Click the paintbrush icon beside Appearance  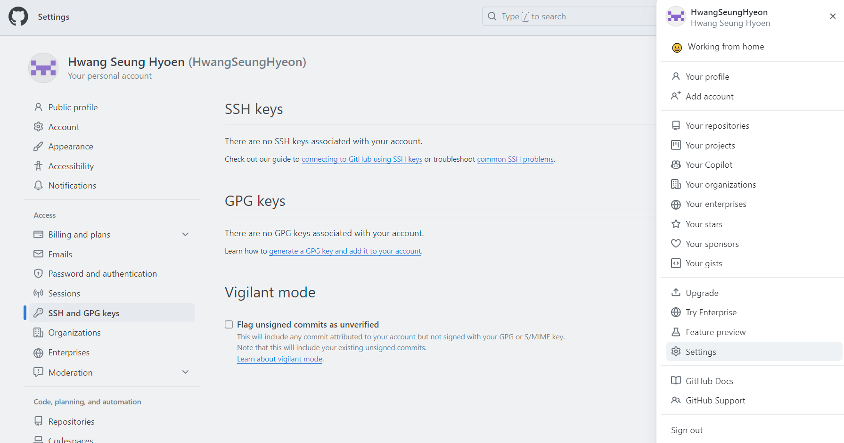point(38,147)
